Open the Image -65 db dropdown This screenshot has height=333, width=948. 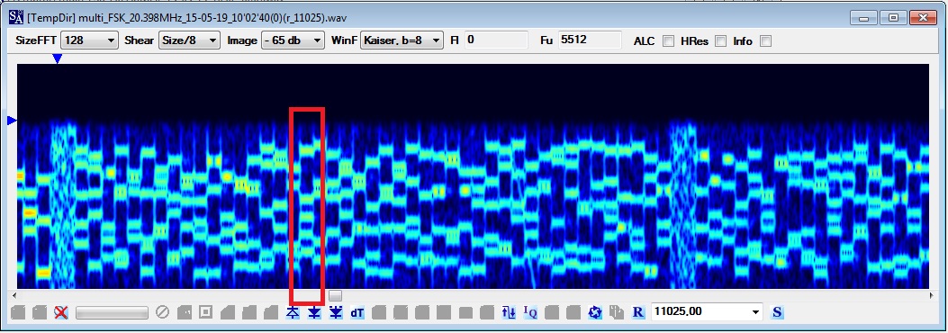pyautogui.click(x=293, y=40)
